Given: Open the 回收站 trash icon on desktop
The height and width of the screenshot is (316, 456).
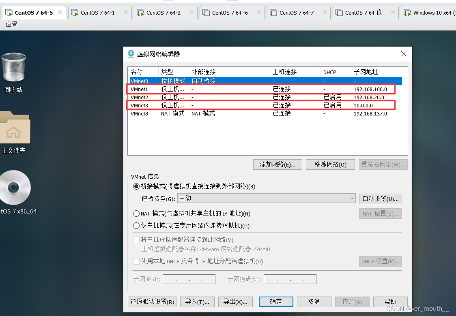Looking at the screenshot, I should (x=14, y=67).
